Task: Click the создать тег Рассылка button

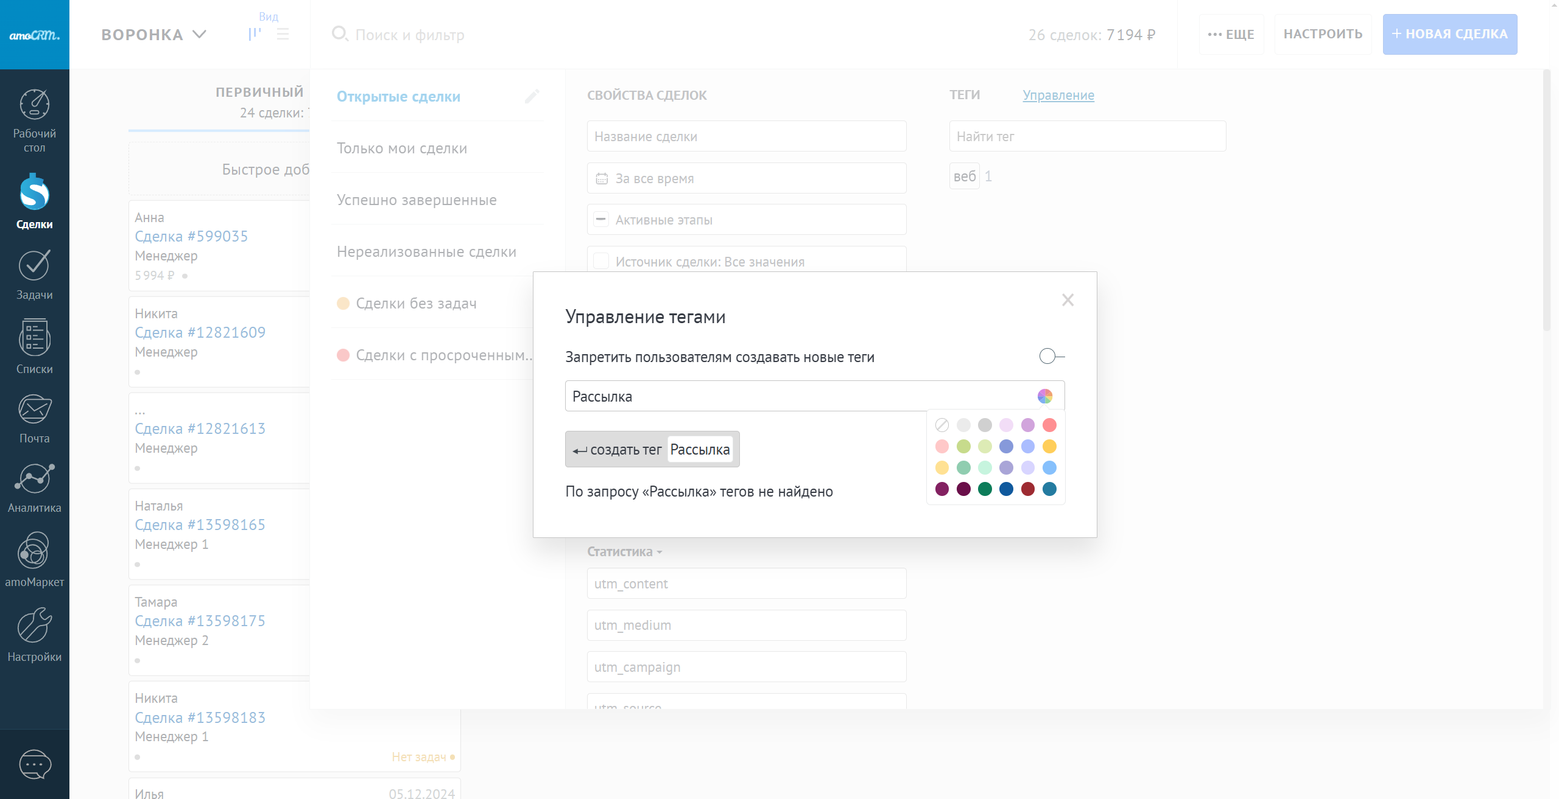Action: pos(652,449)
